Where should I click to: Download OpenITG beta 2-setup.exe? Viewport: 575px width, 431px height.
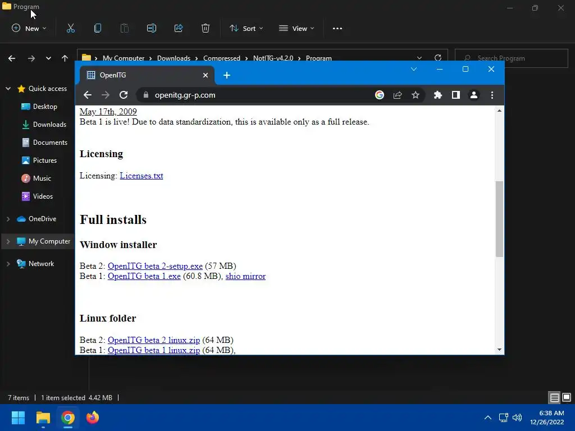click(x=155, y=265)
